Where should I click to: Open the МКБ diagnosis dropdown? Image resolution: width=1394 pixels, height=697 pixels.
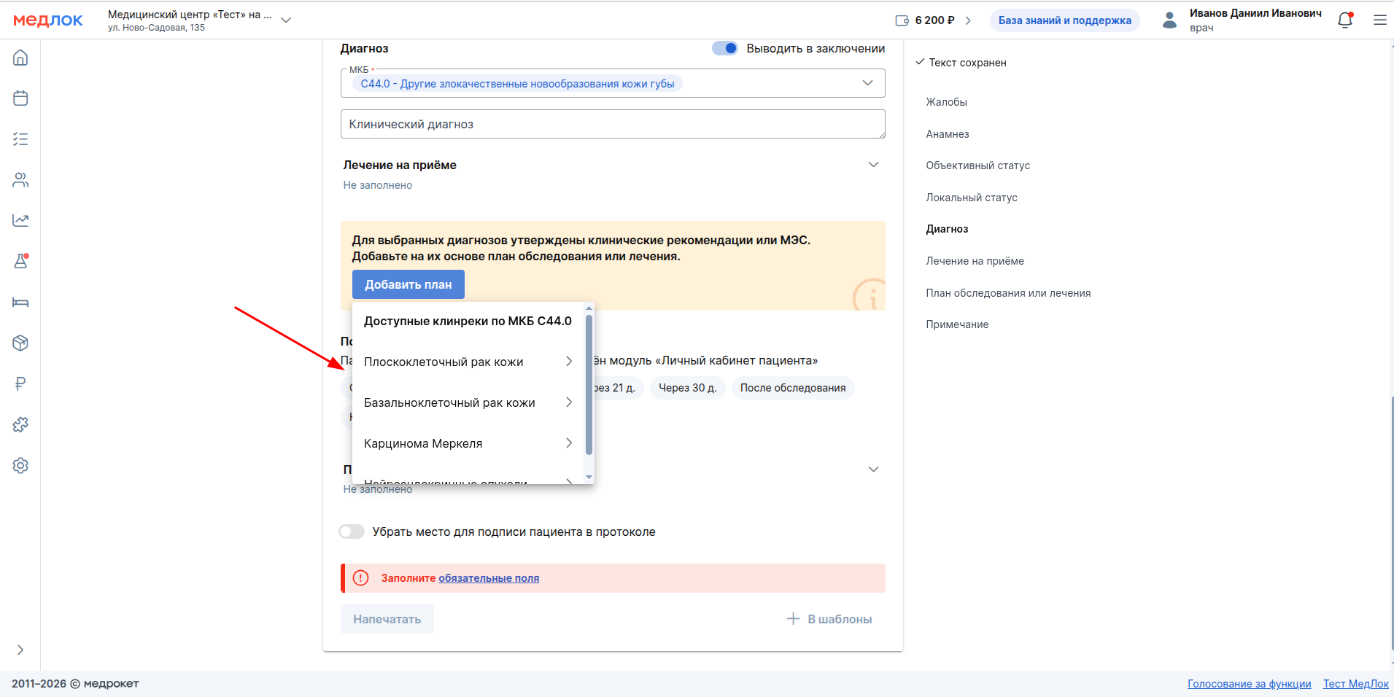pyautogui.click(x=867, y=83)
